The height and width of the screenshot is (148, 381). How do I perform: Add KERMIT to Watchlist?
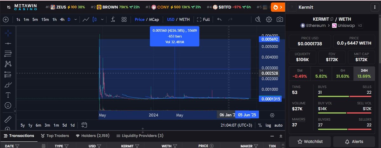coord(310,142)
